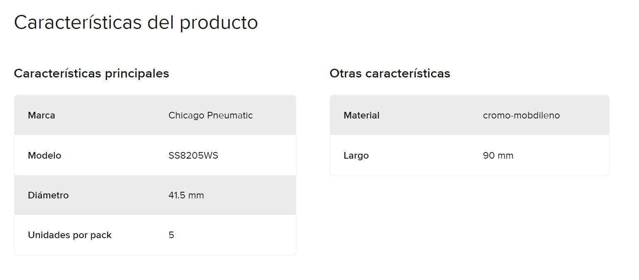The width and height of the screenshot is (639, 280).
Task: Click "características" in the "Otras características" heading
Action: coord(407,73)
